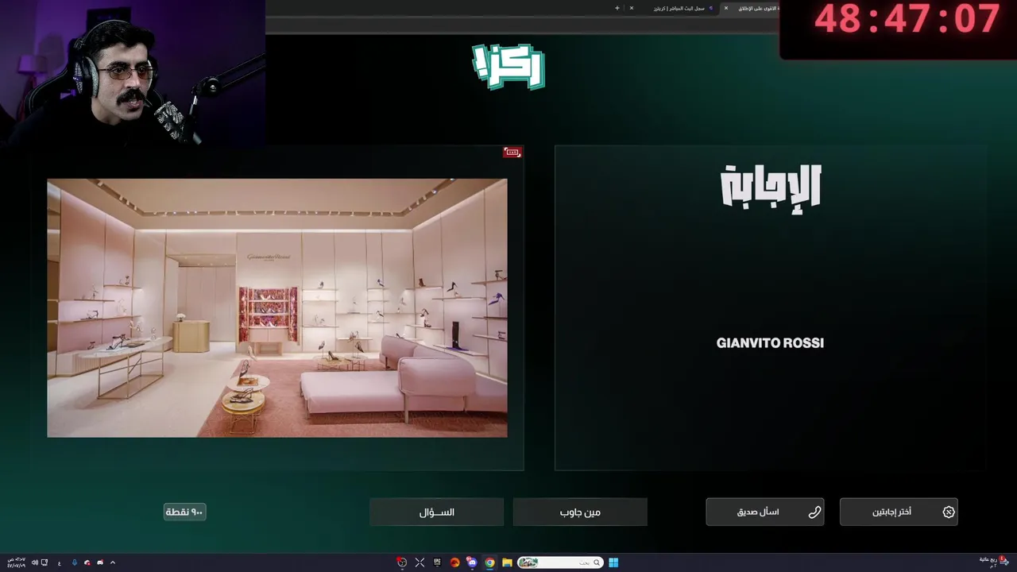The width and height of the screenshot is (1017, 572).
Task: Open the weather widget on the taskbar
Action: click(996, 562)
